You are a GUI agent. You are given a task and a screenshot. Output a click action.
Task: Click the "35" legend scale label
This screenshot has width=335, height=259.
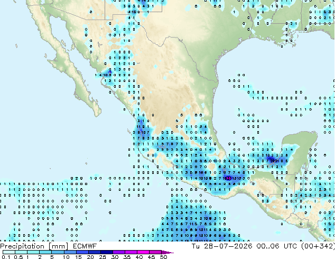127,257
